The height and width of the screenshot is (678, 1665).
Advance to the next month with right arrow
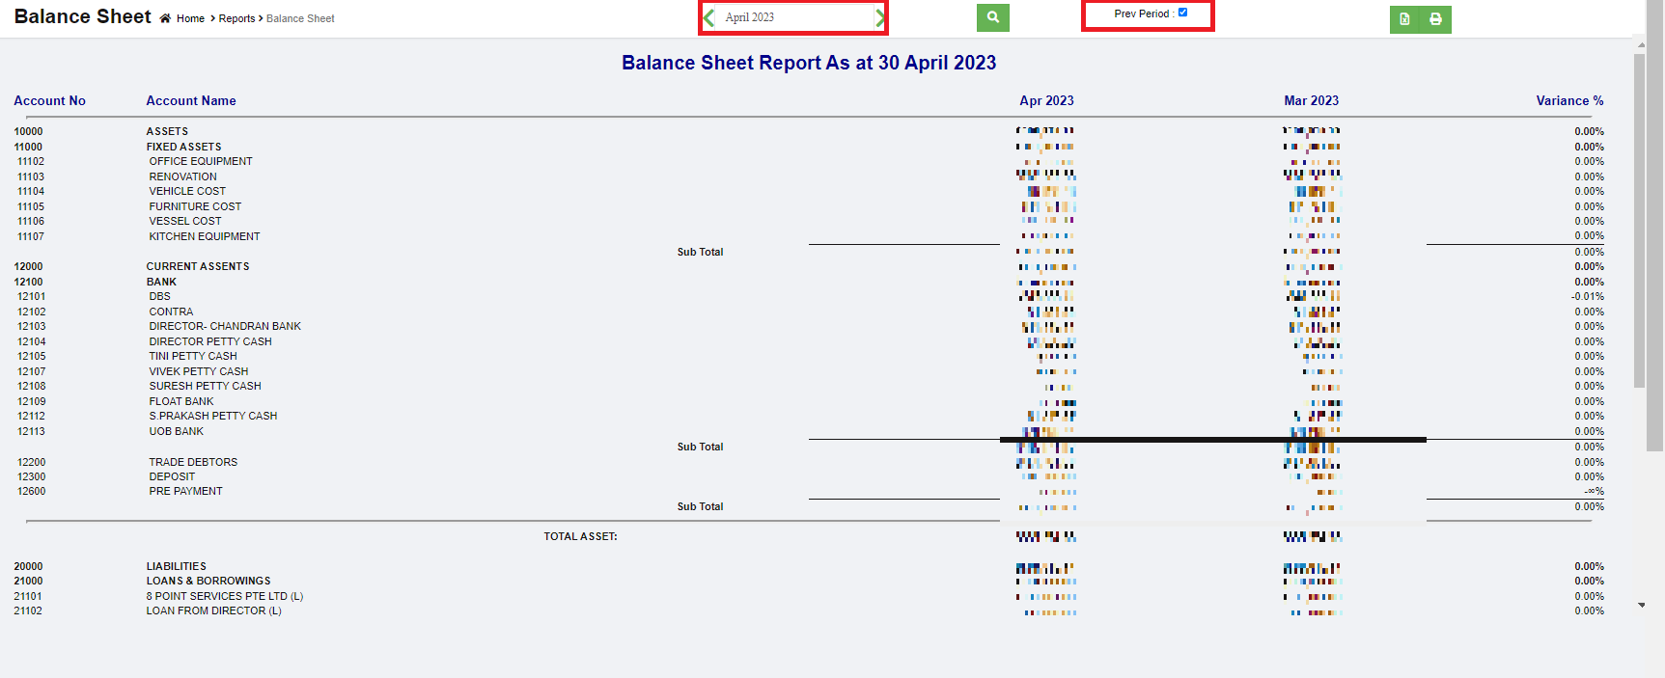(879, 17)
